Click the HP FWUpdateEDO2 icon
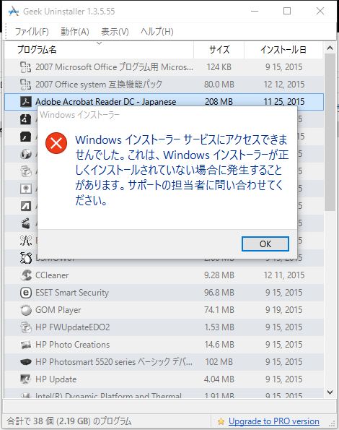 (x=26, y=327)
